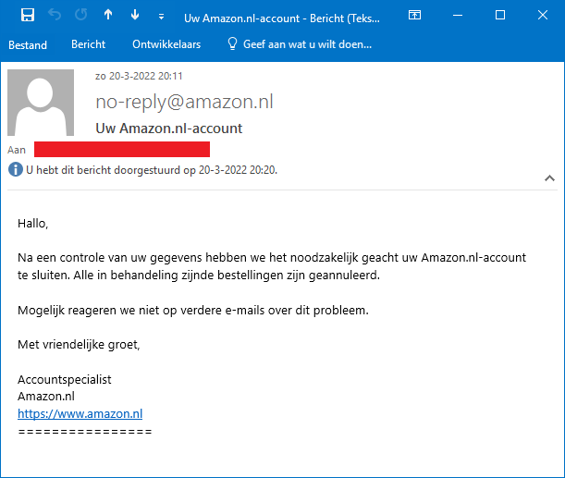Click the red redacted recipient field

click(122, 149)
